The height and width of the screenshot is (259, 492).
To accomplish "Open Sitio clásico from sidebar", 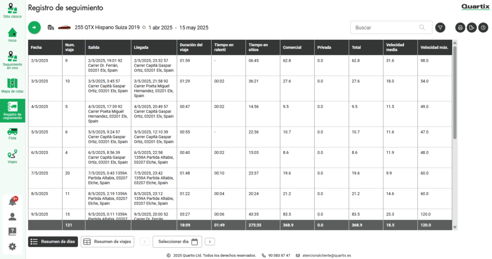I will point(12,11).
